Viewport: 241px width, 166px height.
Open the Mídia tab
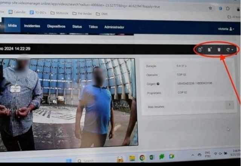pos(12,25)
